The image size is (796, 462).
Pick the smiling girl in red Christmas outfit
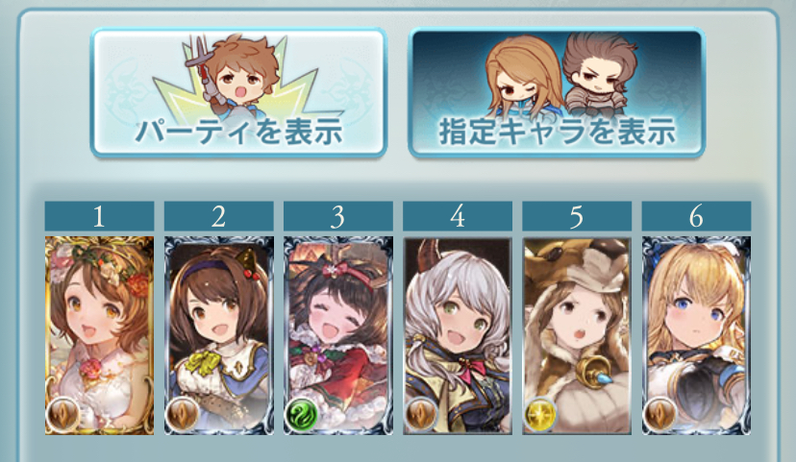click(x=338, y=335)
